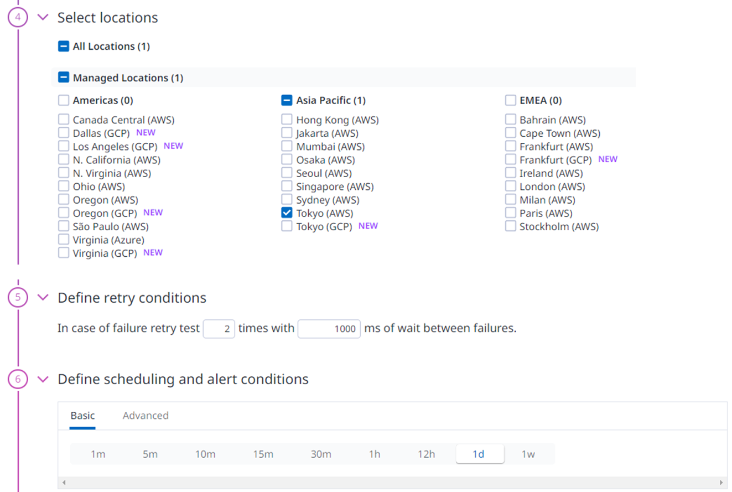Screen dimensions: 732x492
Task: Collapse the Define retry conditions section
Action: click(43, 298)
